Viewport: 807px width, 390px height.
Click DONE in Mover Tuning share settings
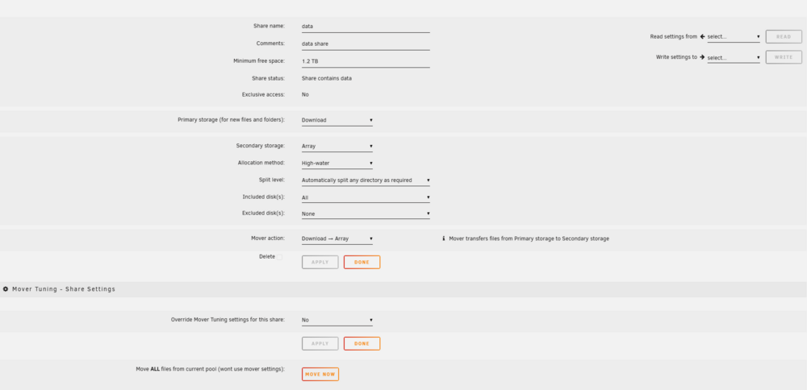coord(362,344)
